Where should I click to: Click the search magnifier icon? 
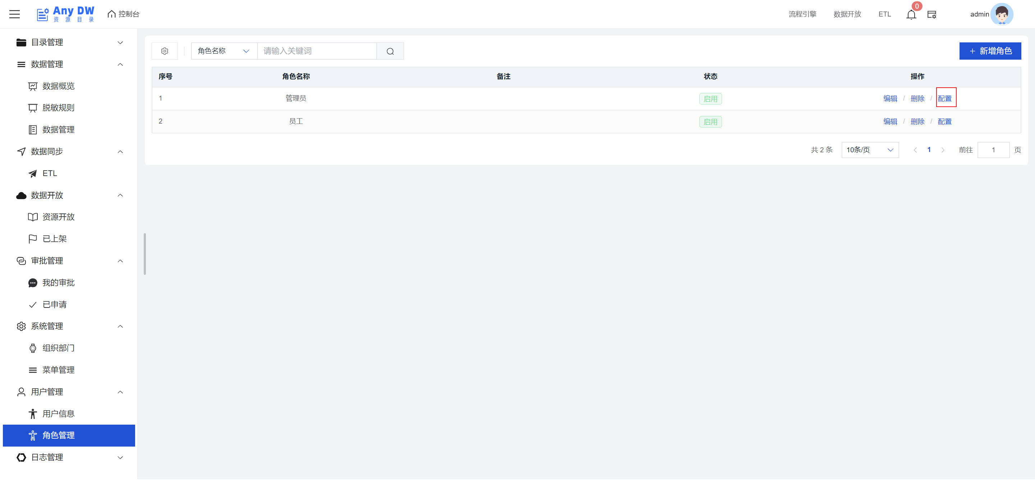point(390,51)
